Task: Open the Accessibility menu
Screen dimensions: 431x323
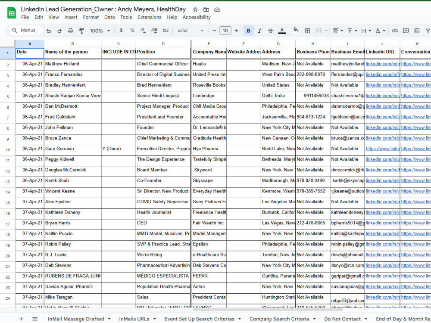Action: coord(197,17)
